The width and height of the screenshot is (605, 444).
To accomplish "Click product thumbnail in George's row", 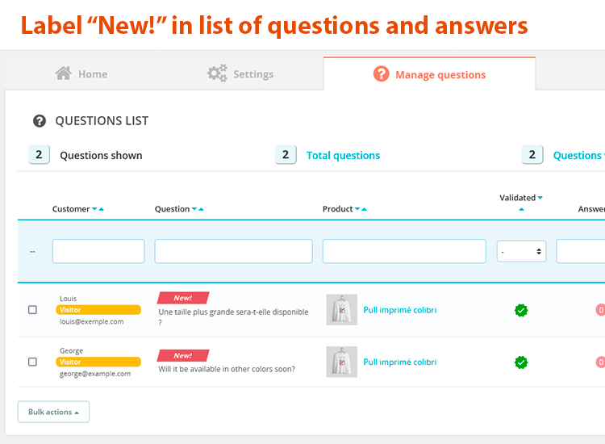I will point(341,362).
